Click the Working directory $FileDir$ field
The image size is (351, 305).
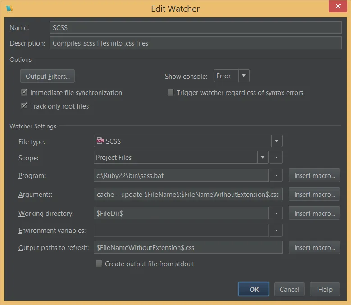pyautogui.click(x=181, y=213)
